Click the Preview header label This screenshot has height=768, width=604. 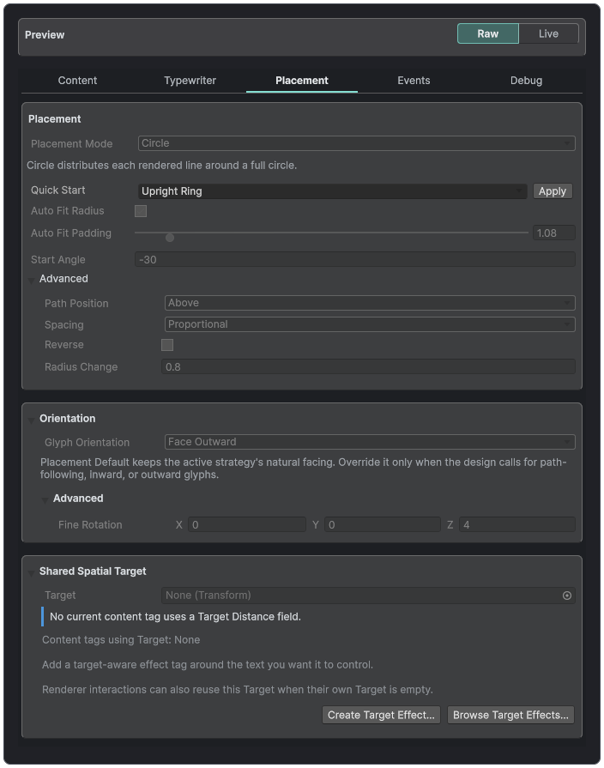[45, 35]
